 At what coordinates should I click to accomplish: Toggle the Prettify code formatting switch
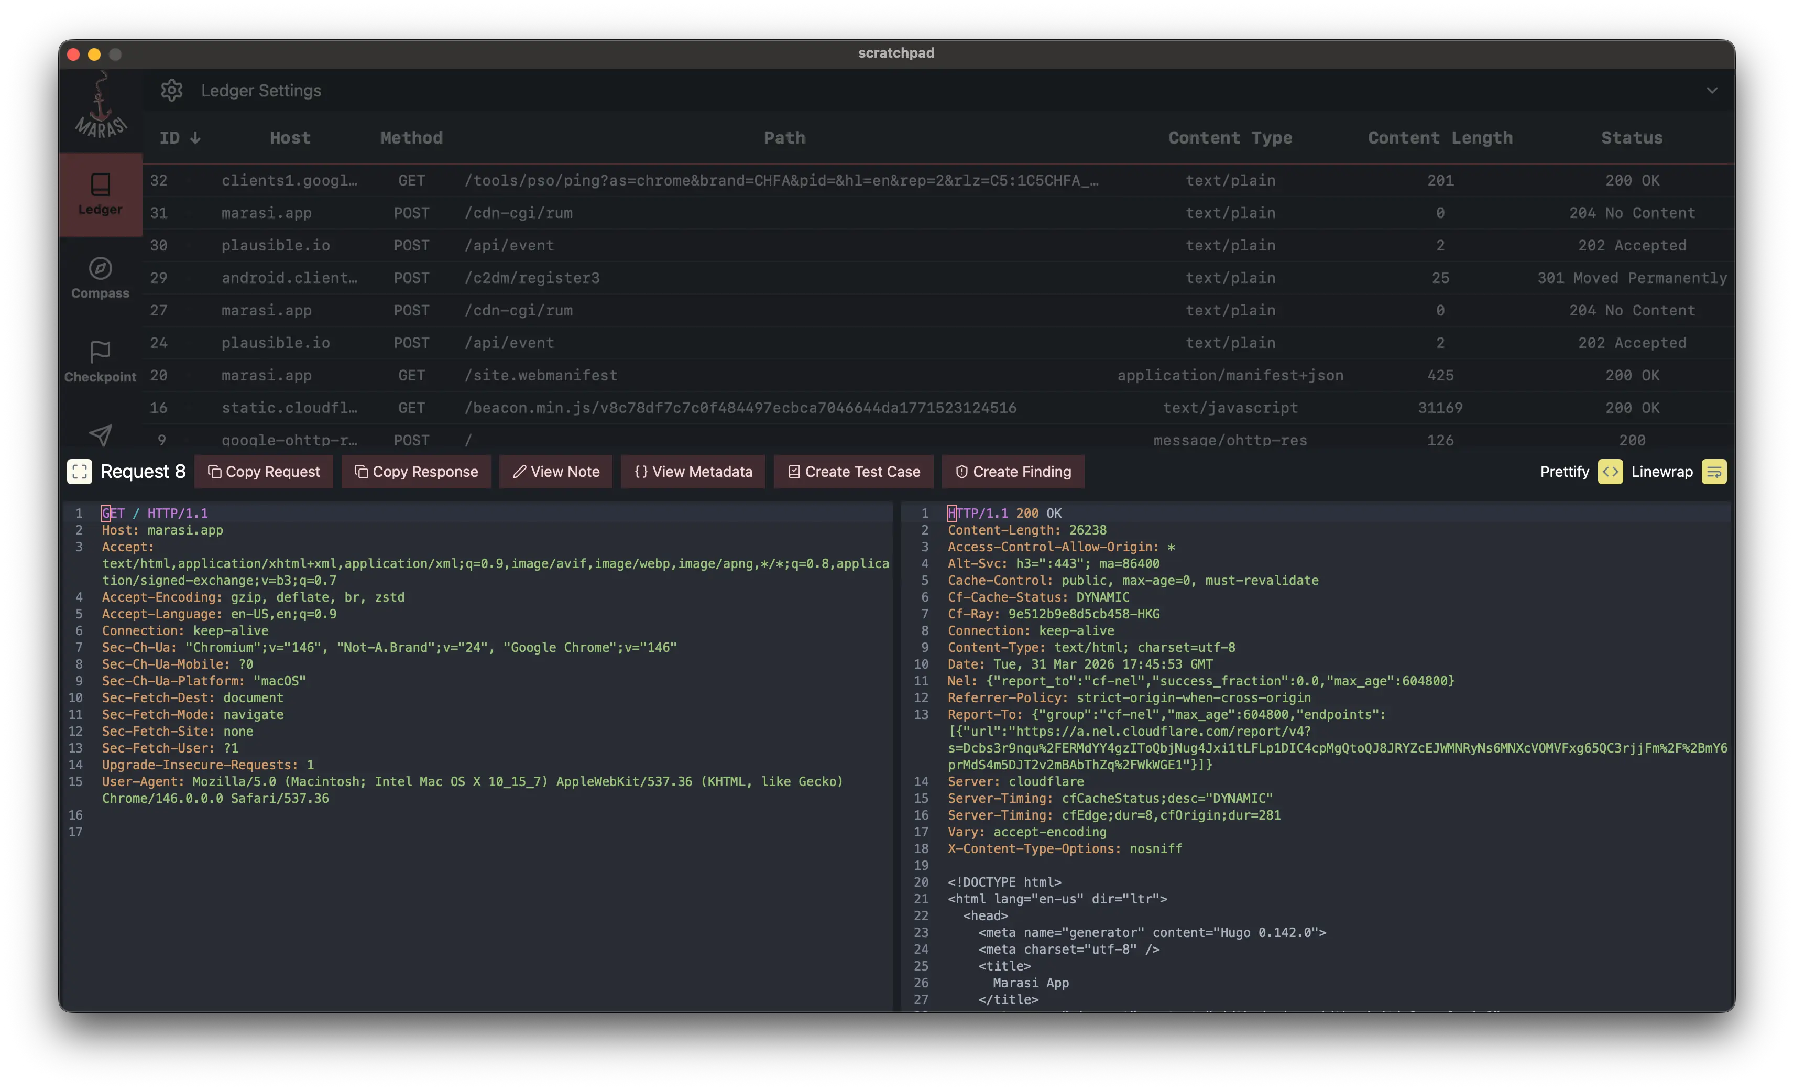pos(1610,472)
